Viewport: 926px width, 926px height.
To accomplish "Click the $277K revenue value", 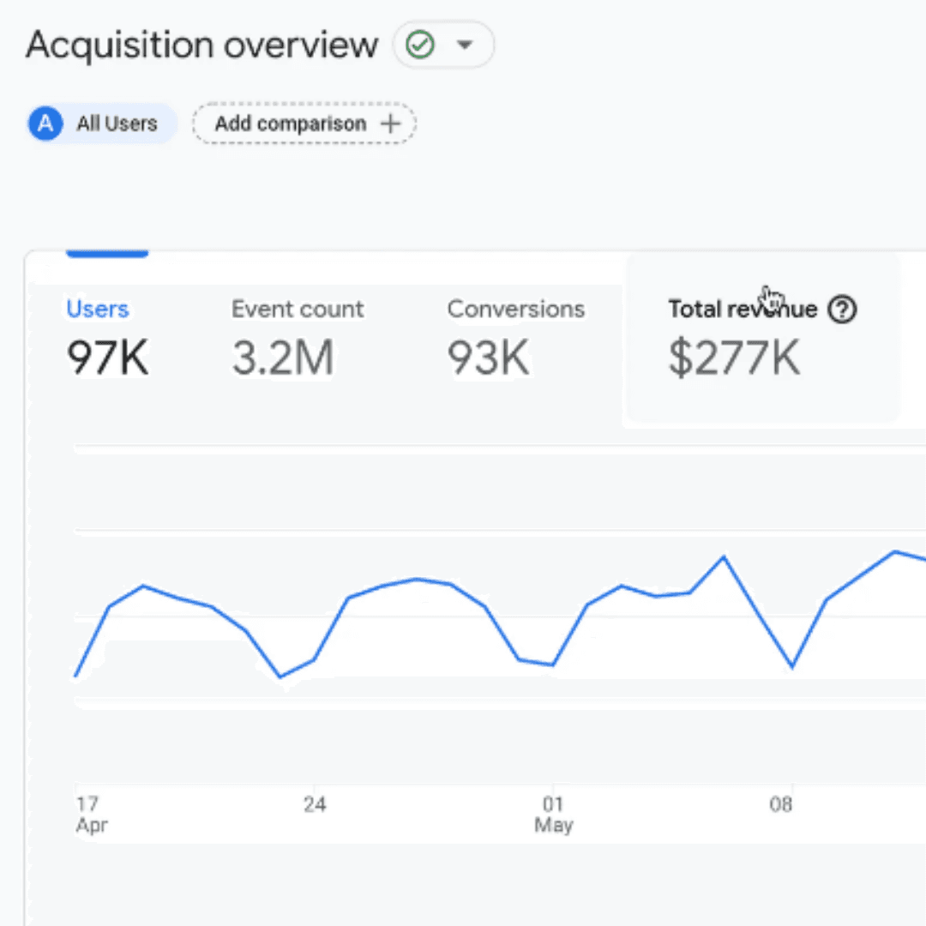I will pos(734,358).
